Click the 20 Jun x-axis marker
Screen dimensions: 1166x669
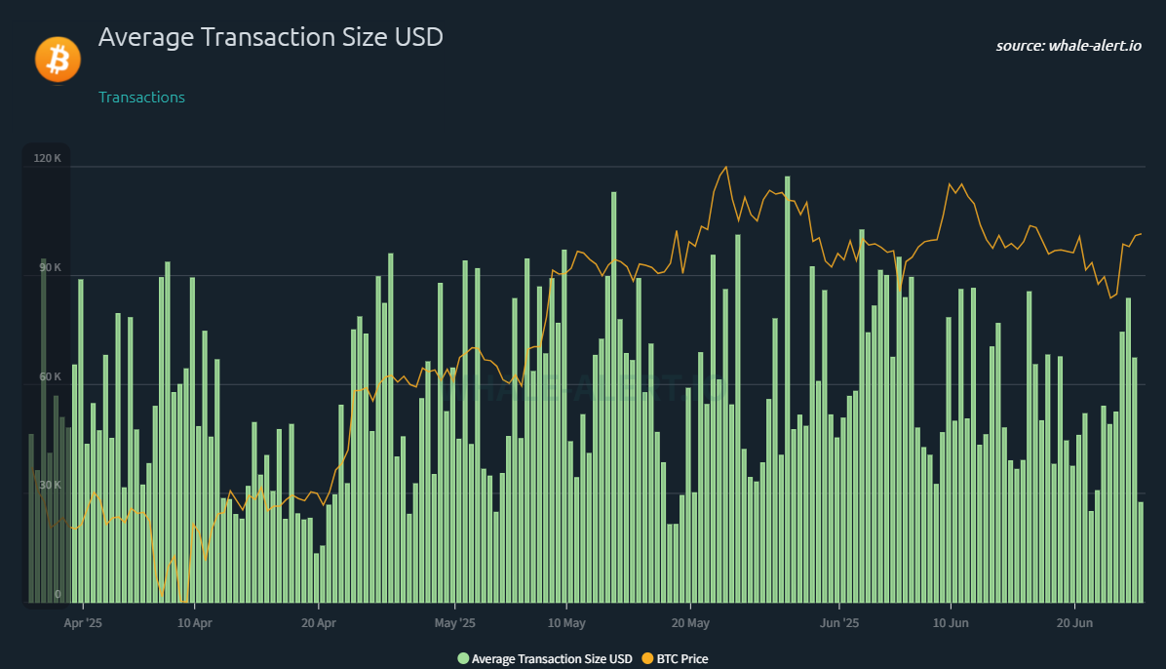click(x=1074, y=623)
